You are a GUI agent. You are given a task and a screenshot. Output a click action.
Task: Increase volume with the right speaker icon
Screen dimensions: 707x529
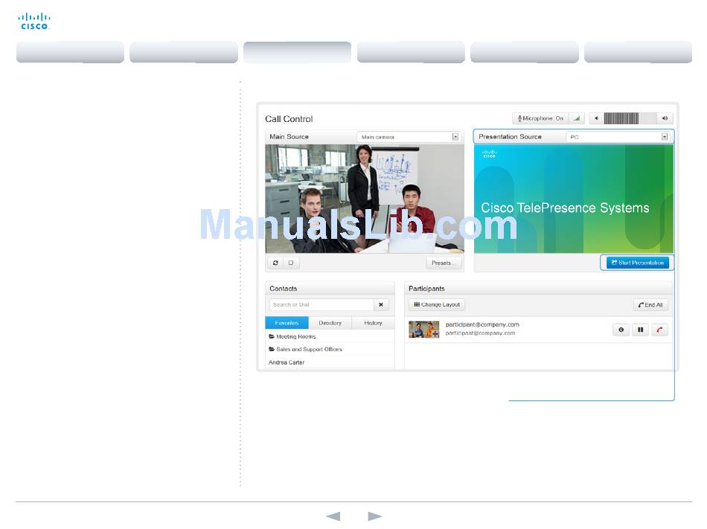click(665, 118)
